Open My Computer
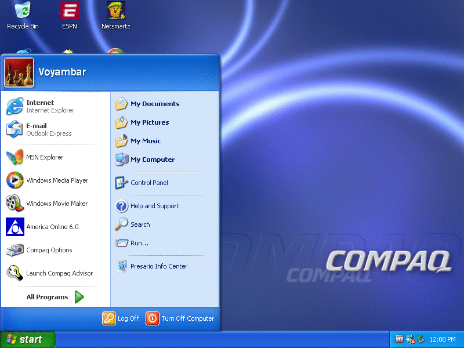Image resolution: width=464 pixels, height=348 pixels. click(165, 159)
